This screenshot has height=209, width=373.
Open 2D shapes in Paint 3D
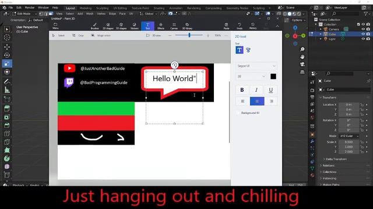pyautogui.click(x=108, y=26)
